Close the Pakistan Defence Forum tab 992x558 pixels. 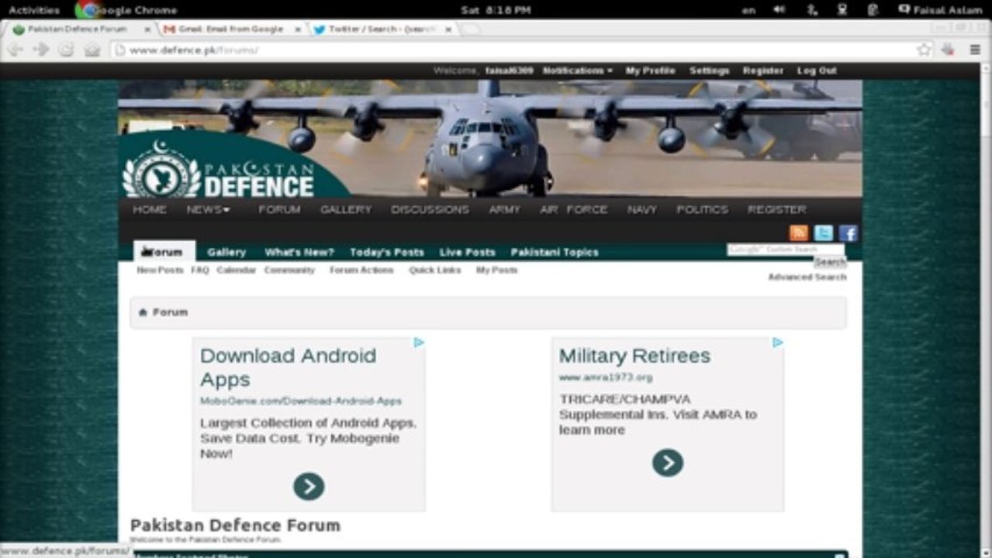click(x=147, y=29)
